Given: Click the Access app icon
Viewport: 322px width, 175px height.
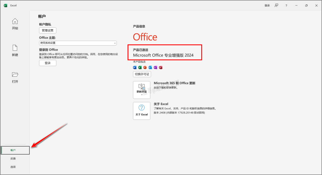Looking at the screenshot, I should (x=161, y=68).
